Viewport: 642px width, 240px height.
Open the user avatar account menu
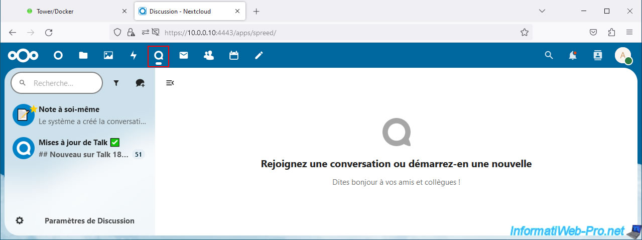tap(623, 56)
